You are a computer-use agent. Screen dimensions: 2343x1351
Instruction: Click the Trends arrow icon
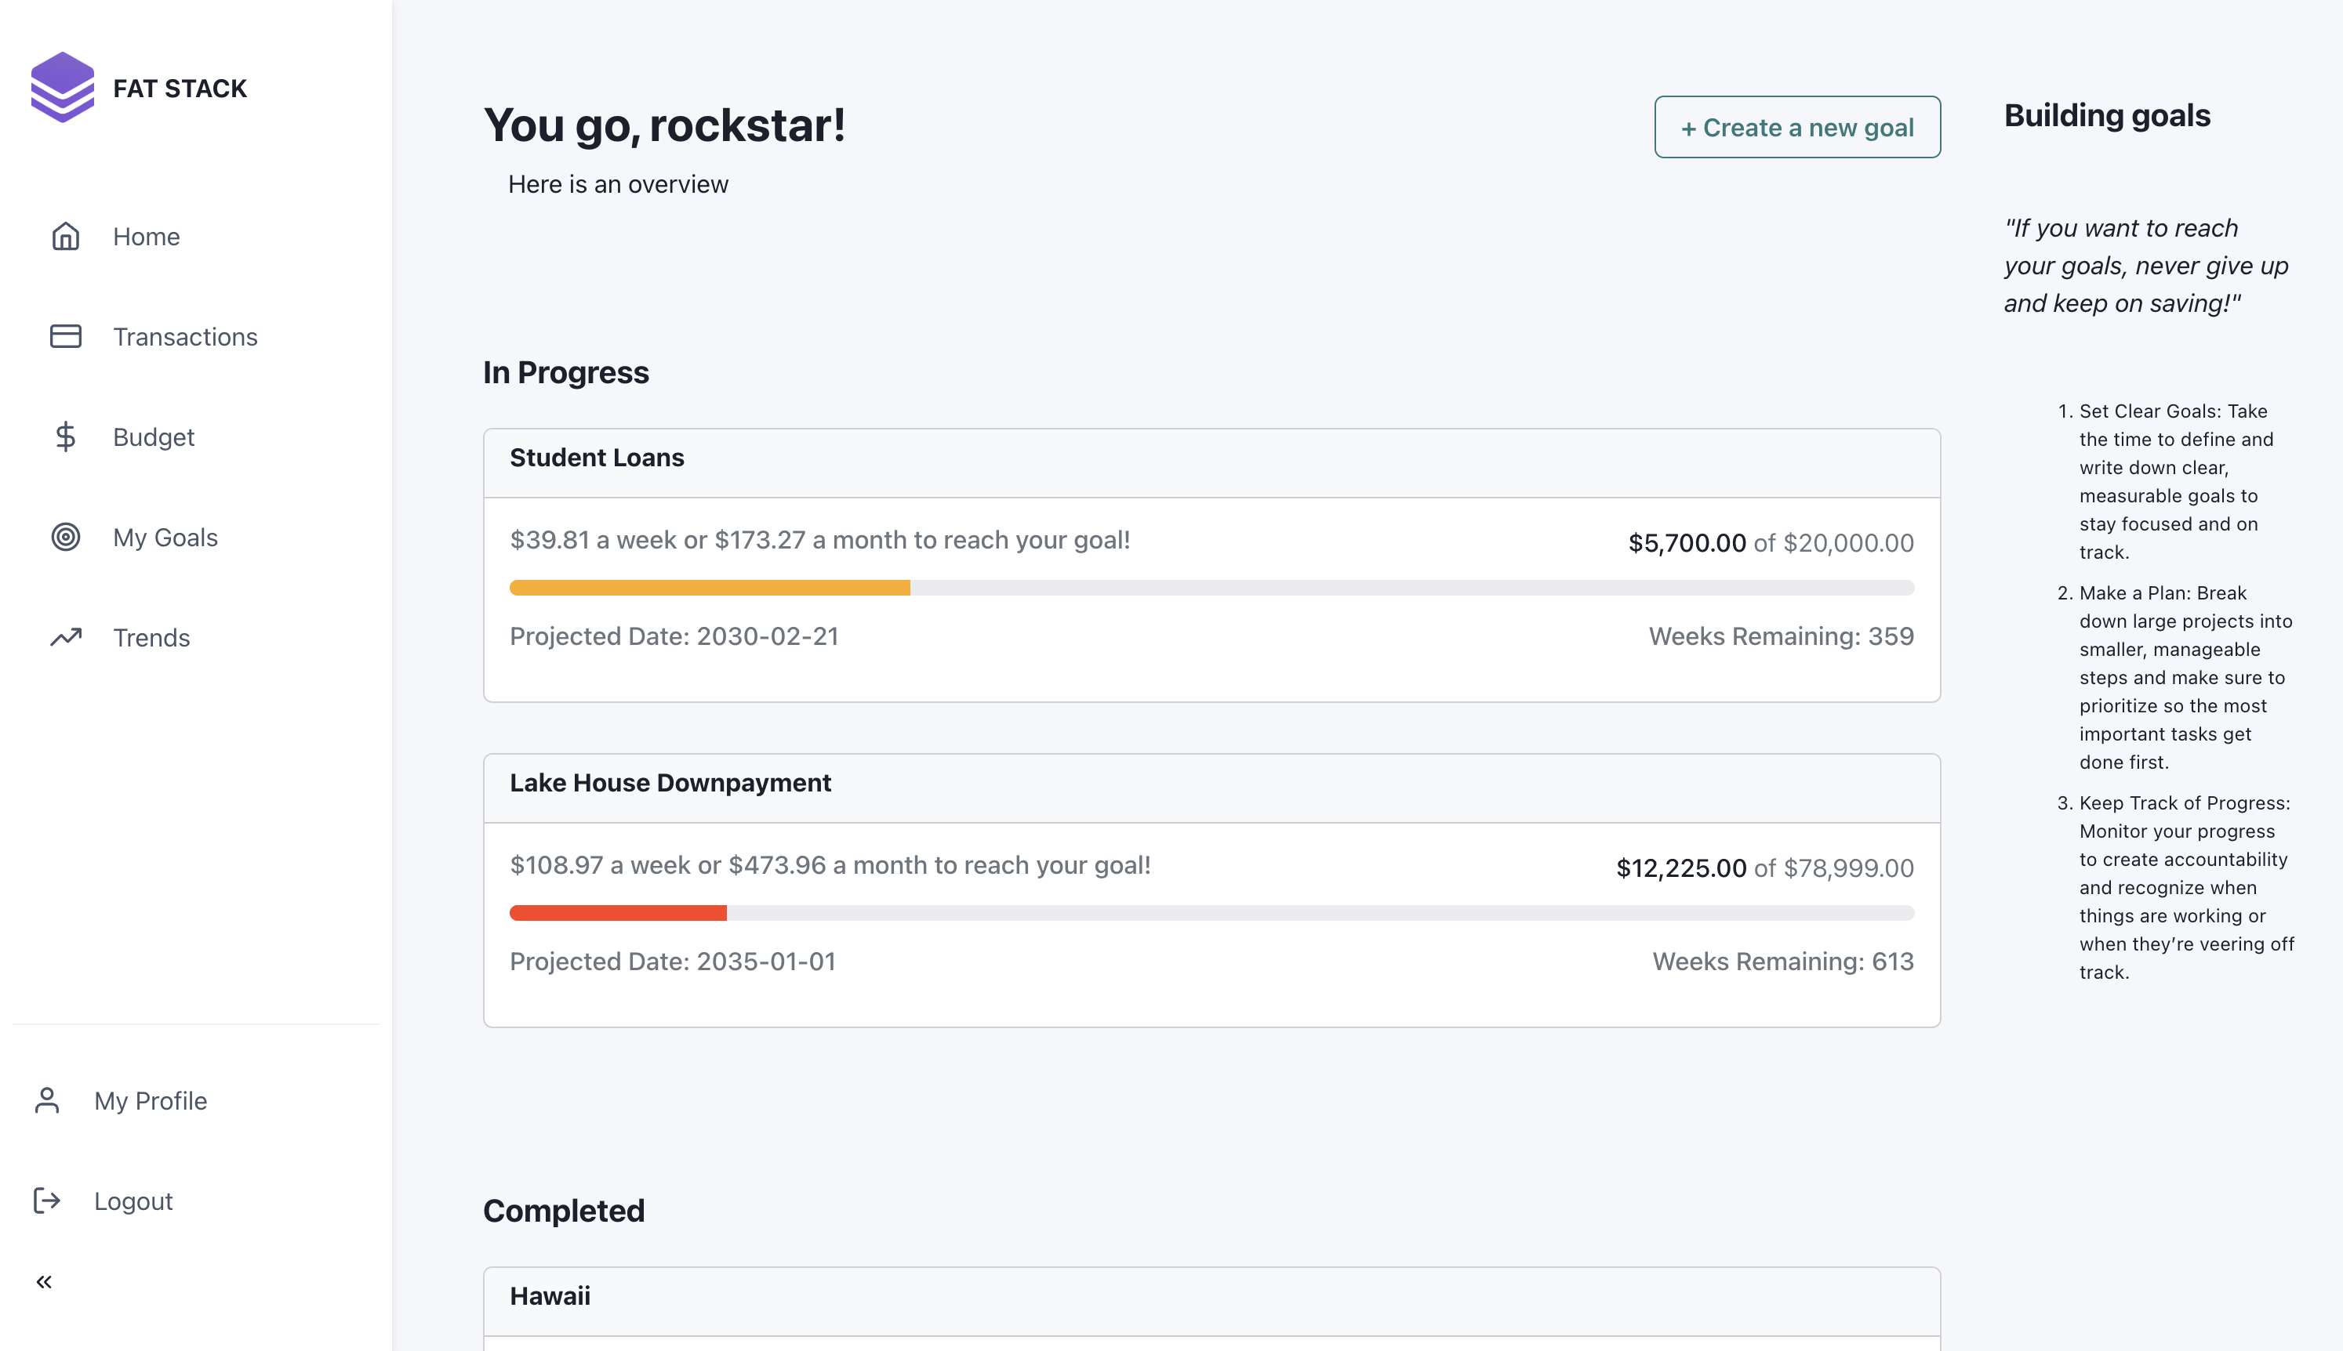pyautogui.click(x=65, y=636)
